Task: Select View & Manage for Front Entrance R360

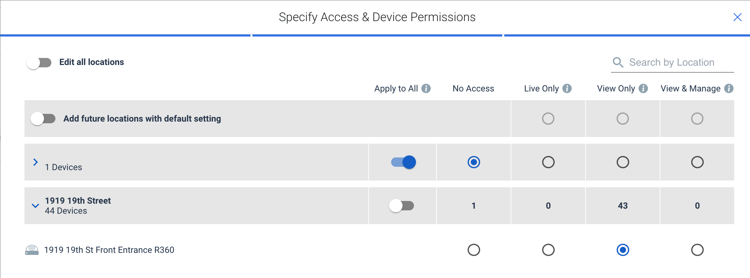Action: click(697, 250)
